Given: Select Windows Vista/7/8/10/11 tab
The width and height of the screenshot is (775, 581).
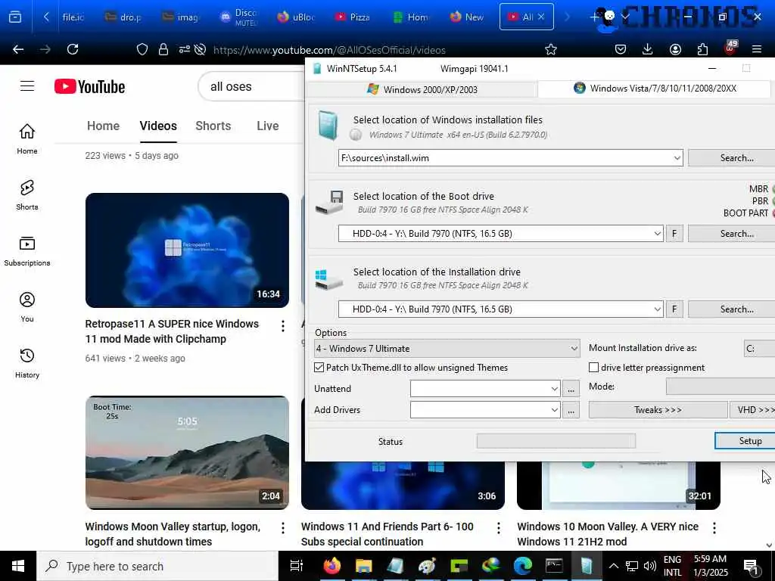Looking at the screenshot, I should pyautogui.click(x=655, y=89).
